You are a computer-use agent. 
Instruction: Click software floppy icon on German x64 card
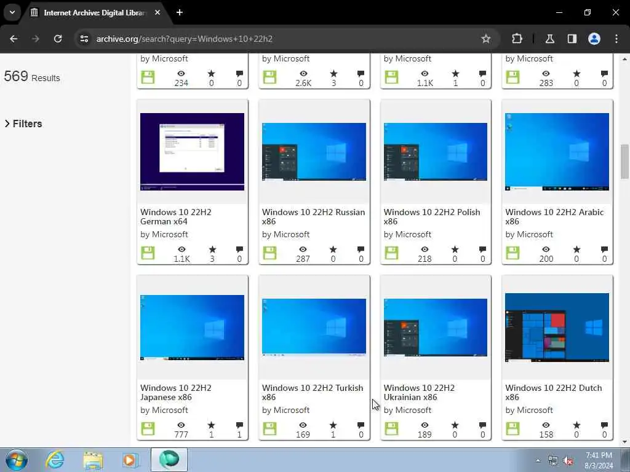[148, 253]
